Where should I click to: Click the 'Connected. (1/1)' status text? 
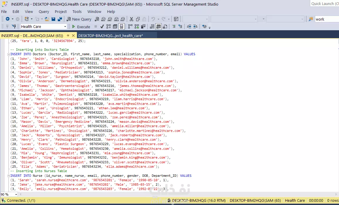point(21,201)
